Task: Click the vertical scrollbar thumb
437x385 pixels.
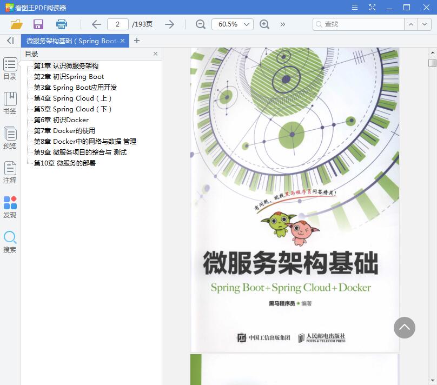Action: [432, 63]
